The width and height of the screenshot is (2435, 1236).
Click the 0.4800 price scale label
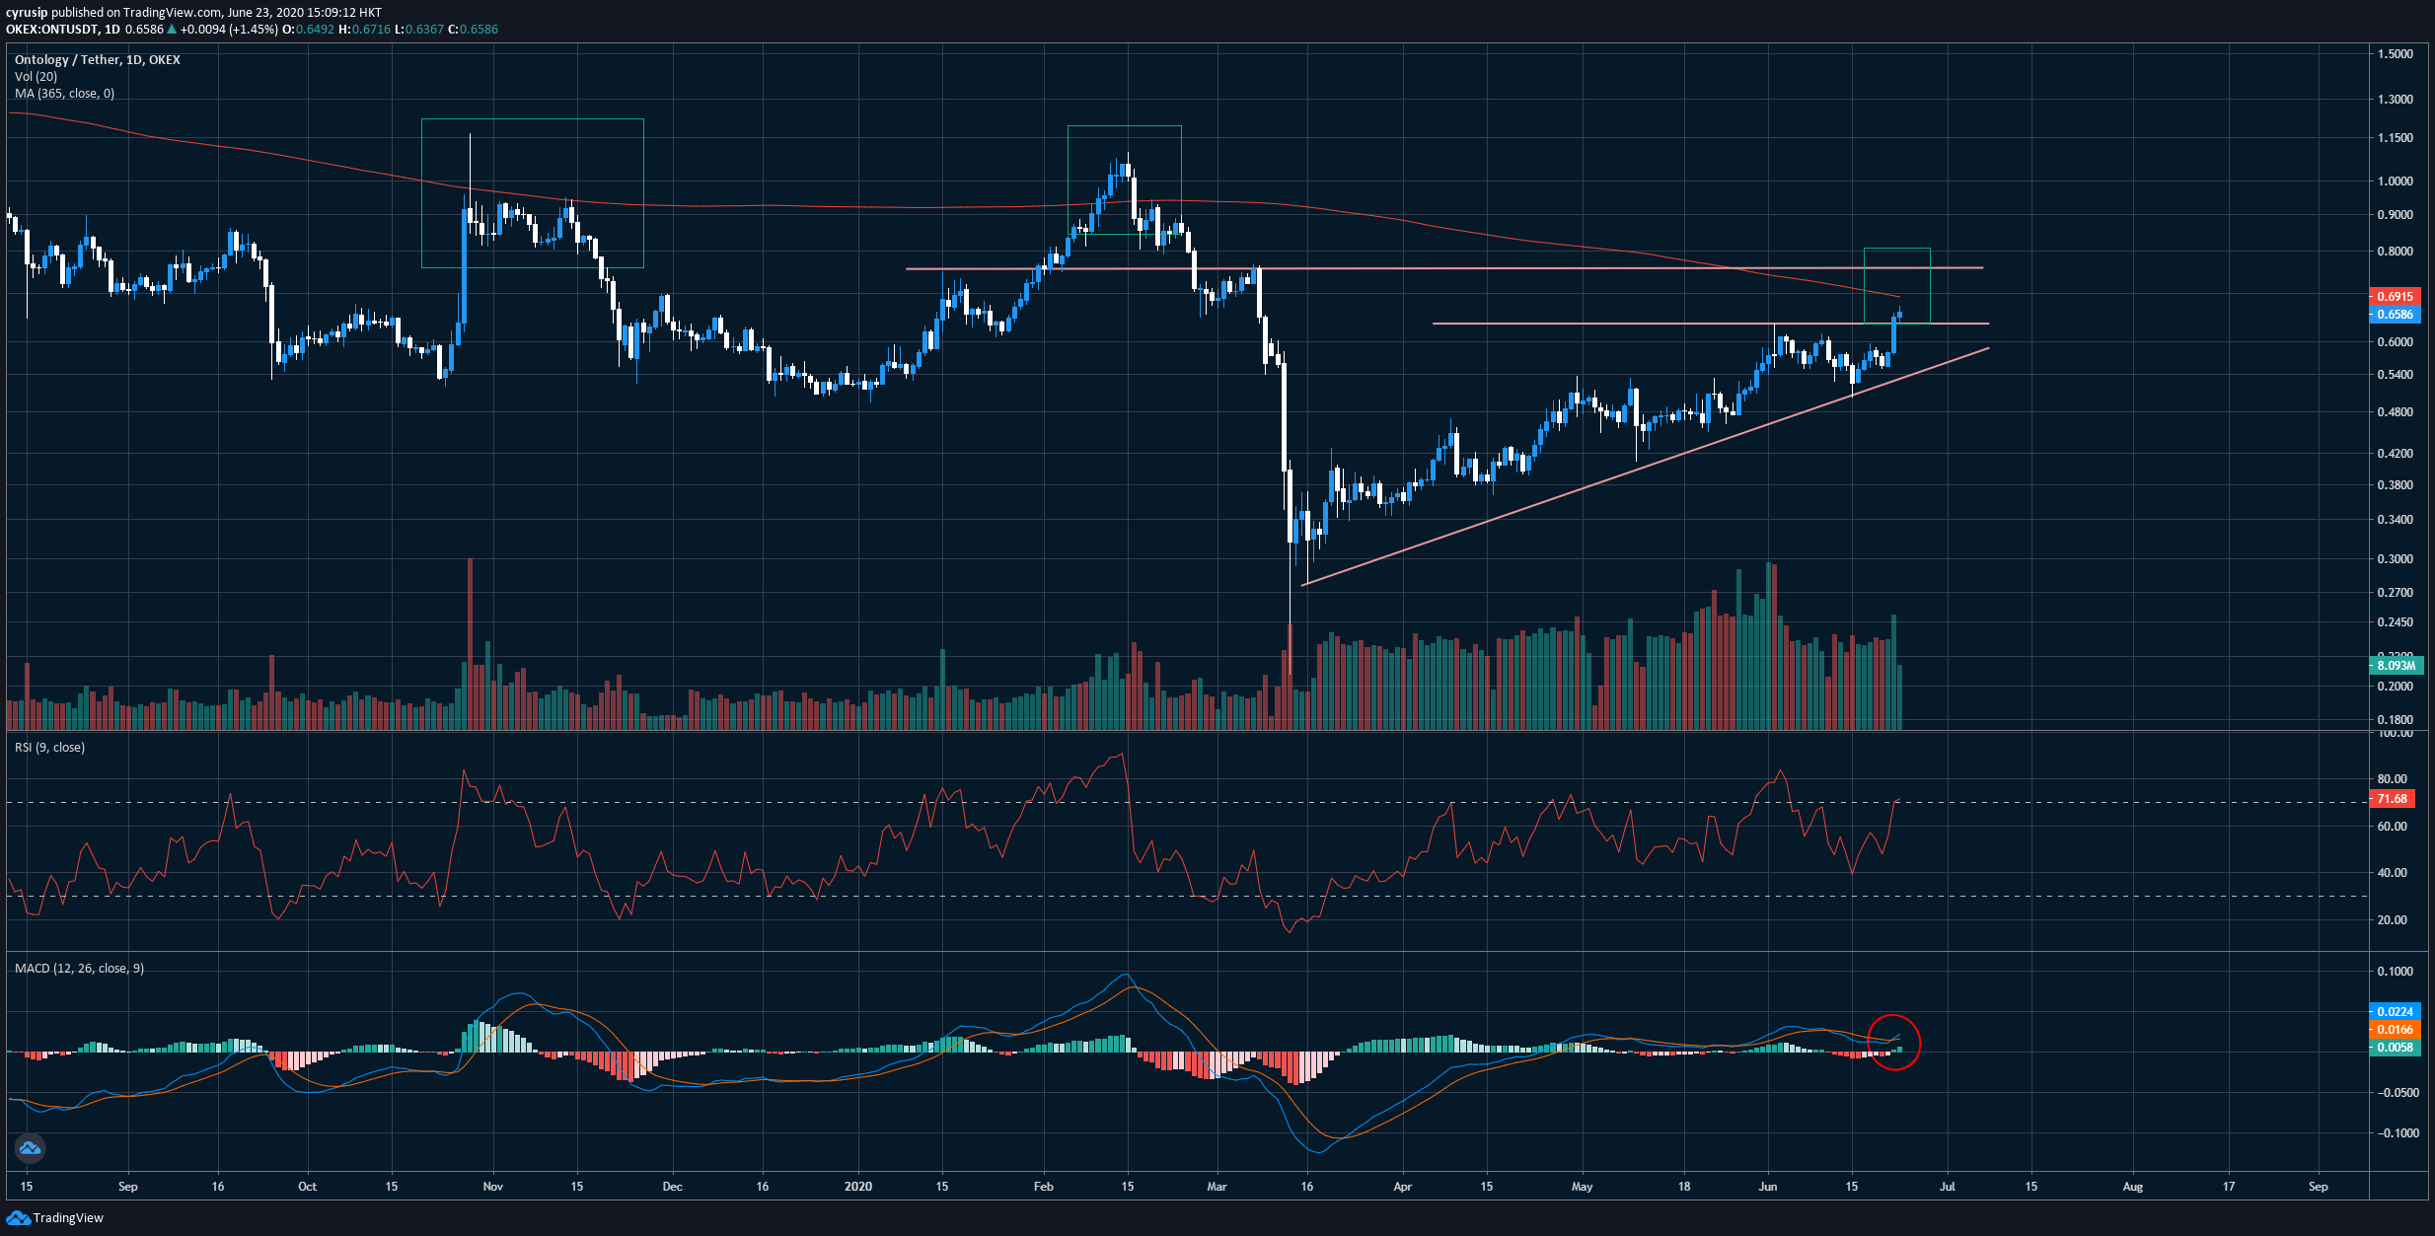click(x=2396, y=412)
